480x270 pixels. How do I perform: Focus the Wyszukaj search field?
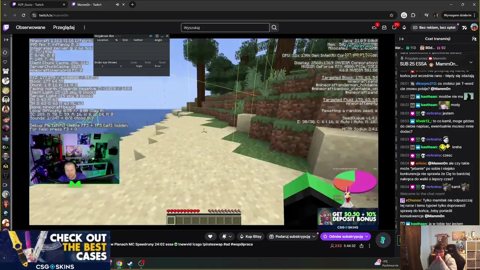(x=225, y=27)
